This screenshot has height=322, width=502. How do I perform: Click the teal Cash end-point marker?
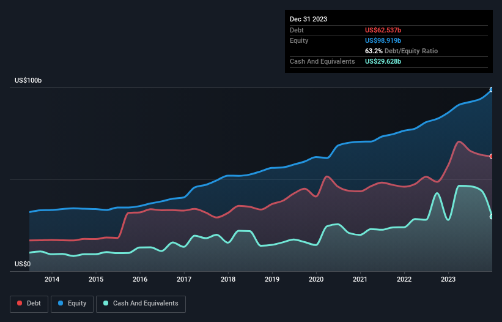492,217
